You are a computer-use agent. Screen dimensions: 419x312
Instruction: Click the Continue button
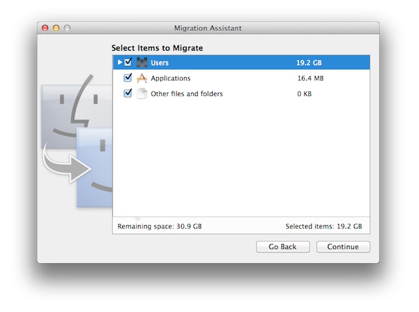pos(343,247)
